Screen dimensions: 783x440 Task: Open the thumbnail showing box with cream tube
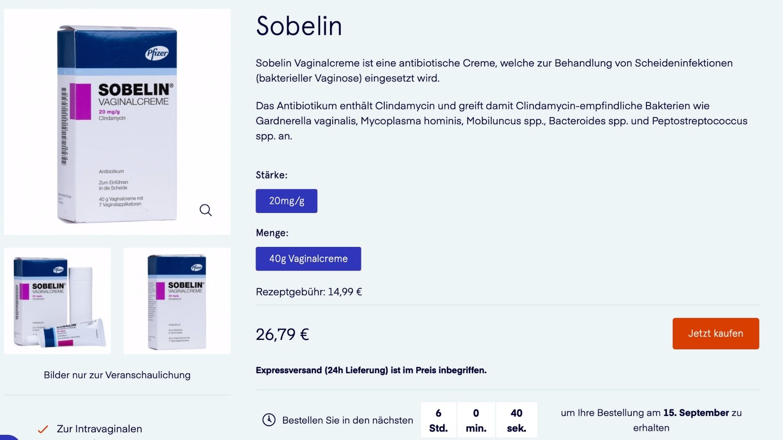pos(58,301)
